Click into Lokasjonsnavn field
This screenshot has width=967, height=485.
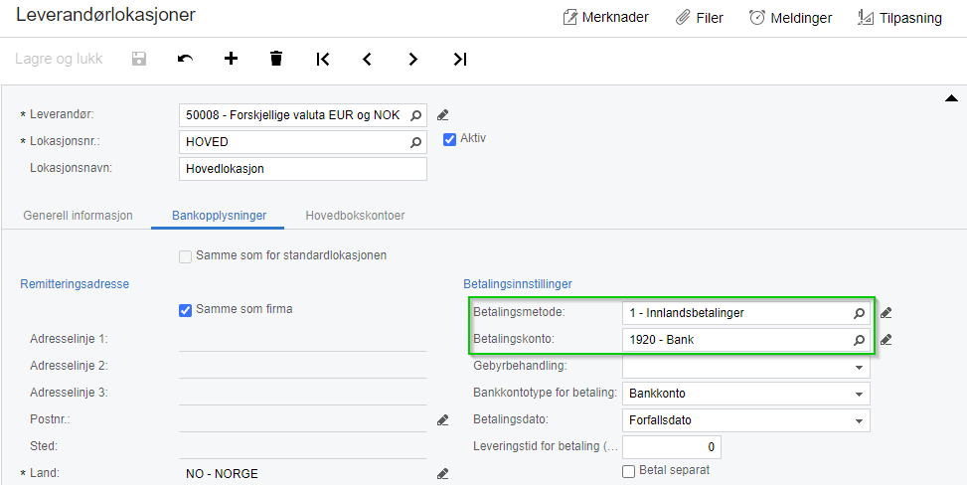(303, 169)
